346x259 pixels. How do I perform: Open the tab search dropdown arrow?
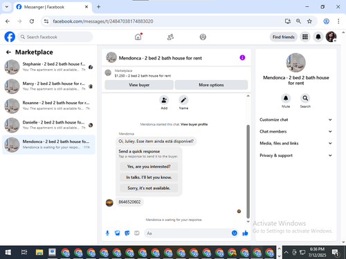click(7, 7)
